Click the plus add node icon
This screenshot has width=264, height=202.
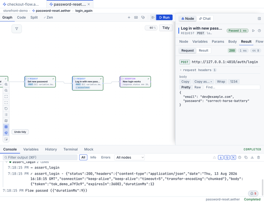click(129, 17)
